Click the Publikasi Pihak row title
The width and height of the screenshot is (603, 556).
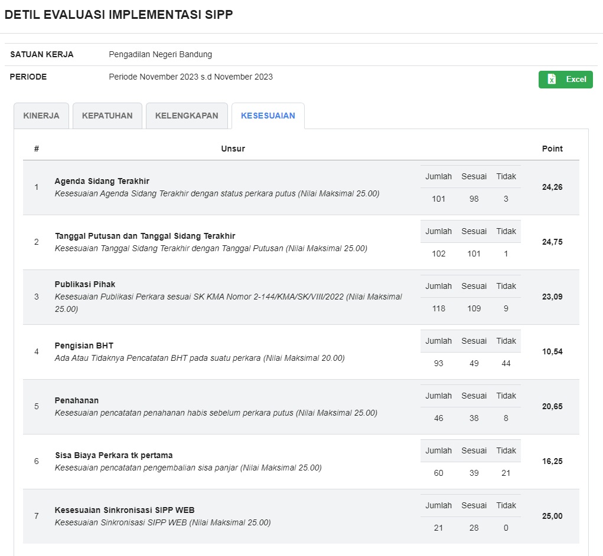pos(85,284)
